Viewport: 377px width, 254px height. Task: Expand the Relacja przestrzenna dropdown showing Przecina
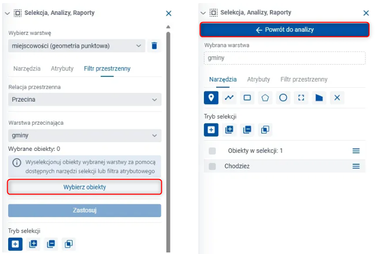click(x=85, y=100)
